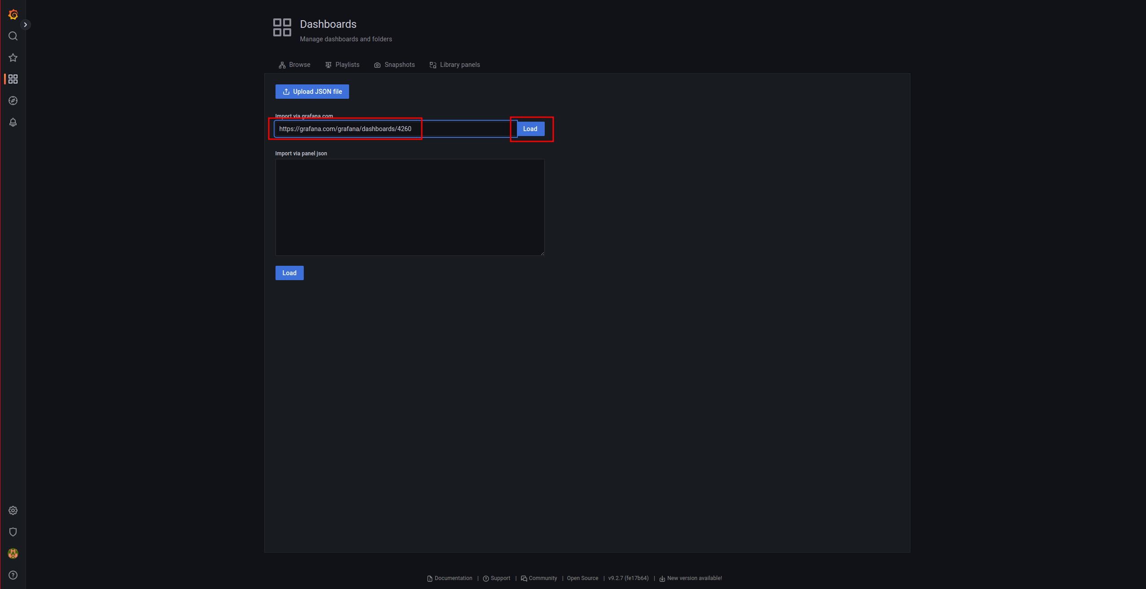Image resolution: width=1146 pixels, height=589 pixels.
Task: Switch to the Browse tab
Action: coord(294,65)
